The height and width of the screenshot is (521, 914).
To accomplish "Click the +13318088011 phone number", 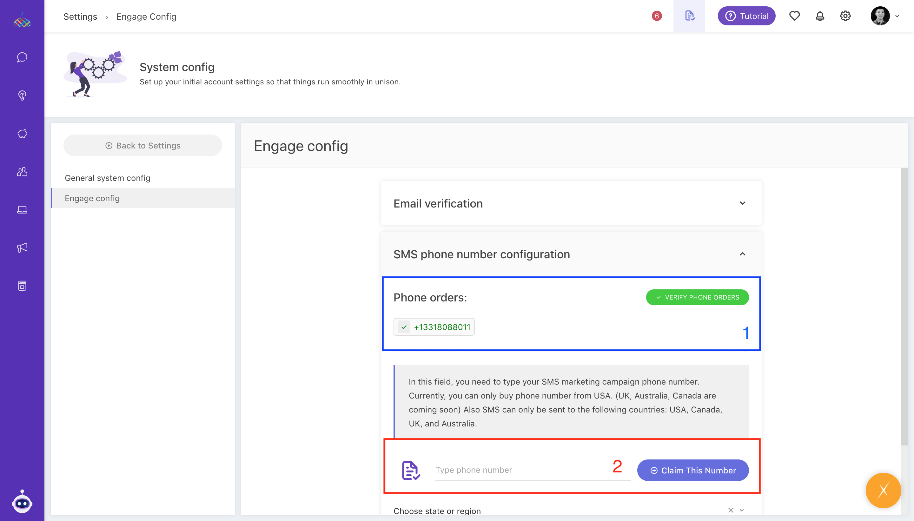I will (x=442, y=327).
